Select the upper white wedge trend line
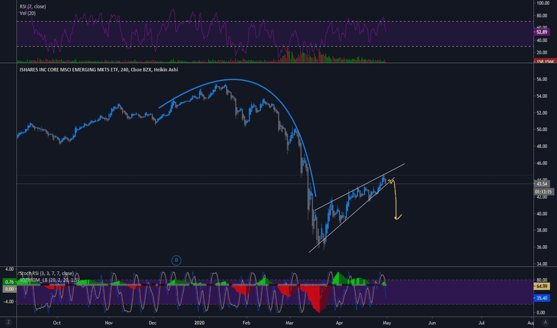Image resolution: width=557 pixels, height=328 pixels. pos(360,187)
